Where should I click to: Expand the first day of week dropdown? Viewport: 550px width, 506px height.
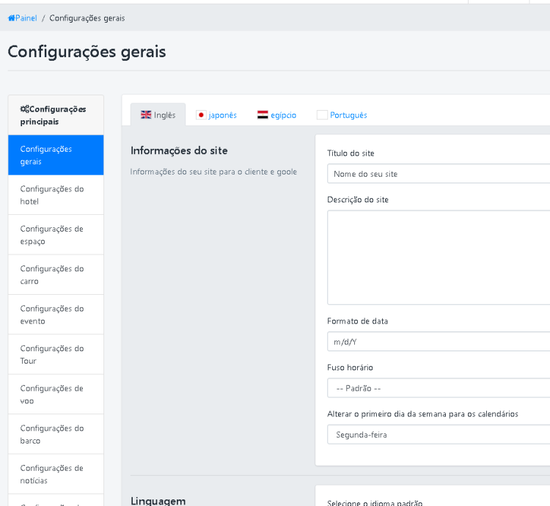coord(439,434)
